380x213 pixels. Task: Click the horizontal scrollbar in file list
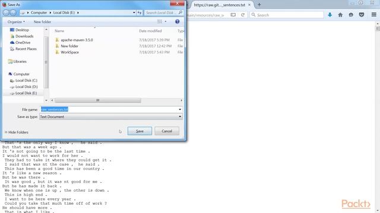pos(97,100)
